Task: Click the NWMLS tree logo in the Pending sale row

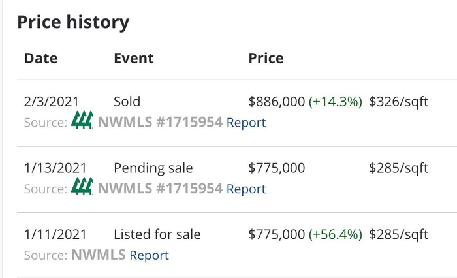Action: coord(82,187)
